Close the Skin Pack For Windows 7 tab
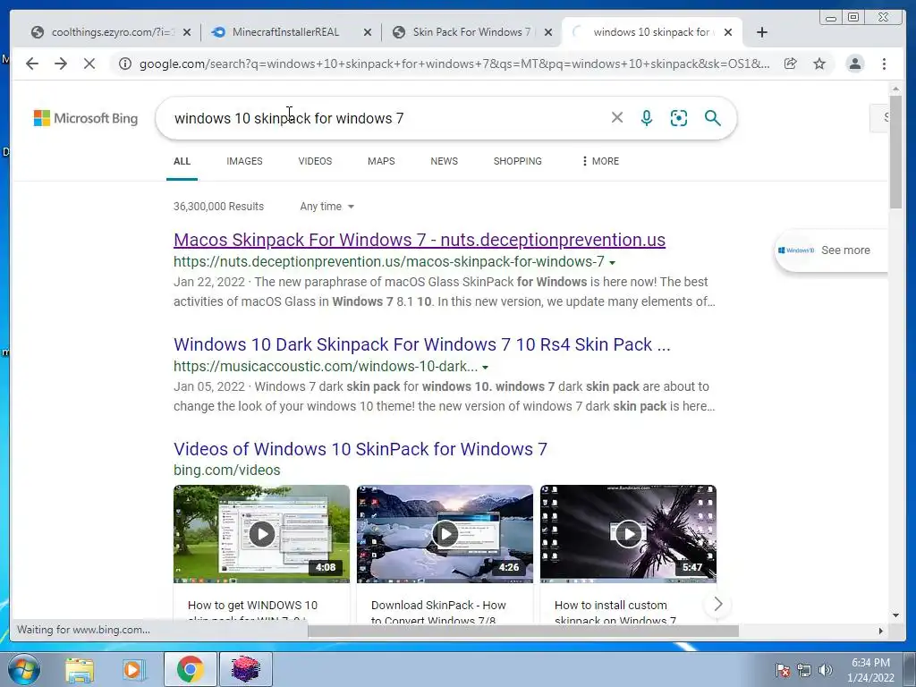Screen dimensions: 916x687 [548, 32]
